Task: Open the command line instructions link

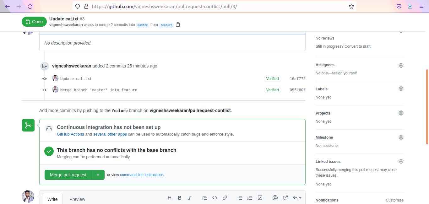Action: coord(142,175)
